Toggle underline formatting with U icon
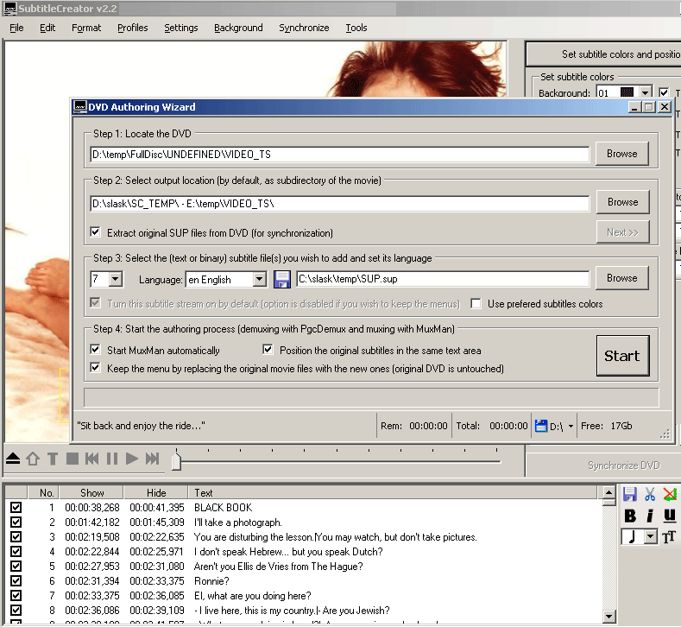Screen dimensions: 681x627 click(670, 516)
